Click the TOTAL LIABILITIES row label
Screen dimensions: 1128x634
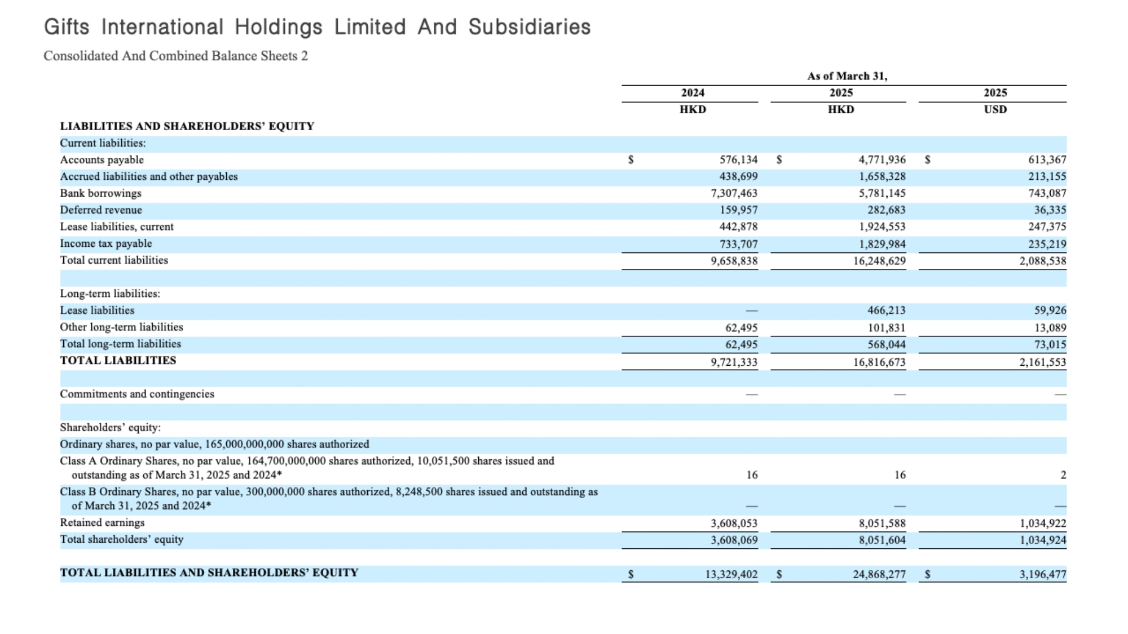118,361
